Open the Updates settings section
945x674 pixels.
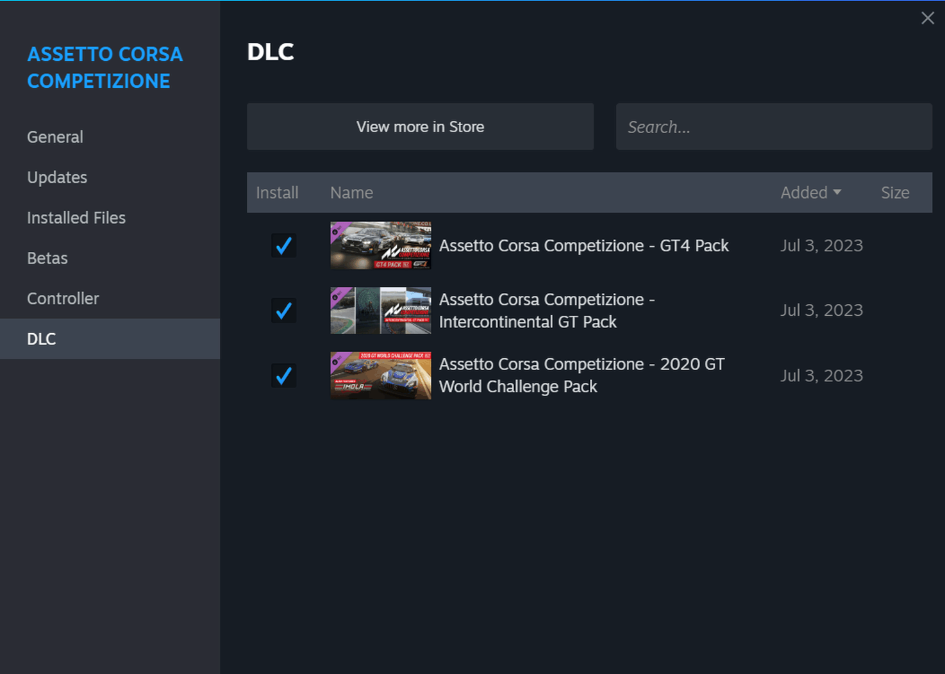pos(57,177)
